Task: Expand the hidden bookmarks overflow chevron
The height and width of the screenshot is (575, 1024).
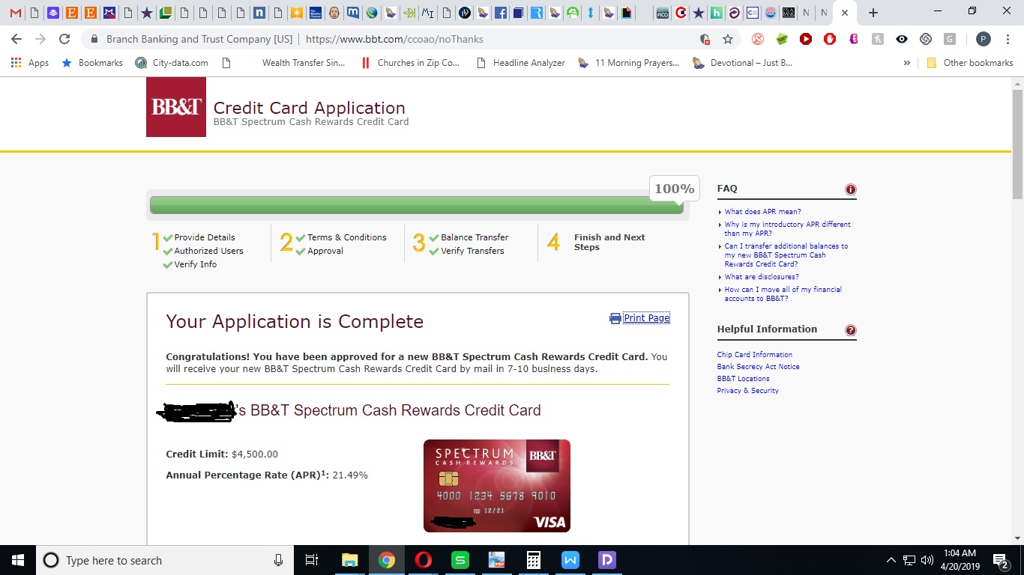Action: point(907,63)
